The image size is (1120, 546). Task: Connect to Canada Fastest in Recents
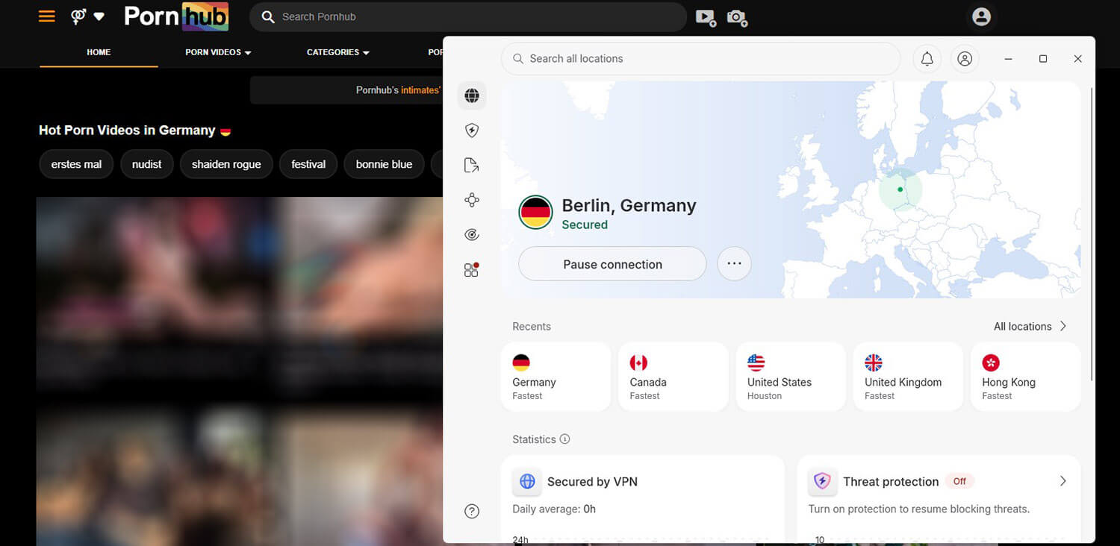point(673,377)
